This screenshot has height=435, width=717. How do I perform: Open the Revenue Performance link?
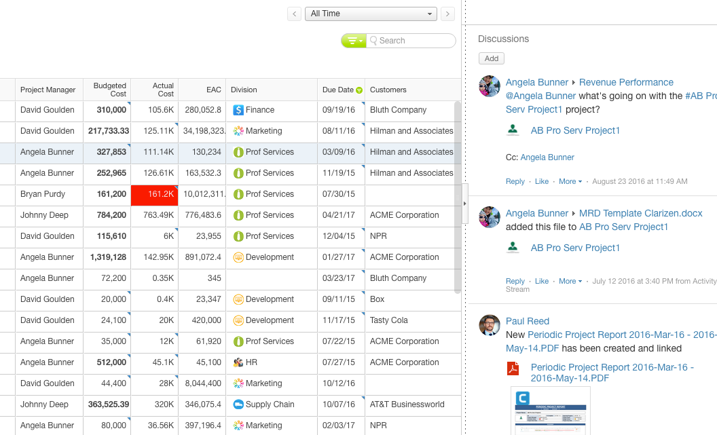tap(626, 82)
